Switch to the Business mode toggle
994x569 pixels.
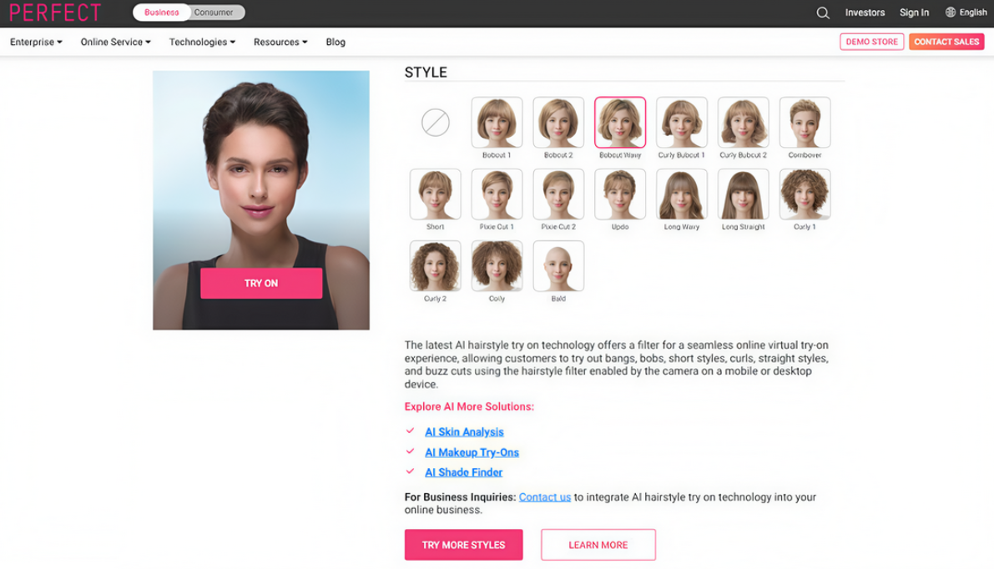tap(162, 12)
